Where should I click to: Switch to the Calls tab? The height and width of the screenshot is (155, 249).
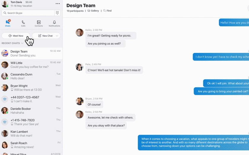(23, 23)
